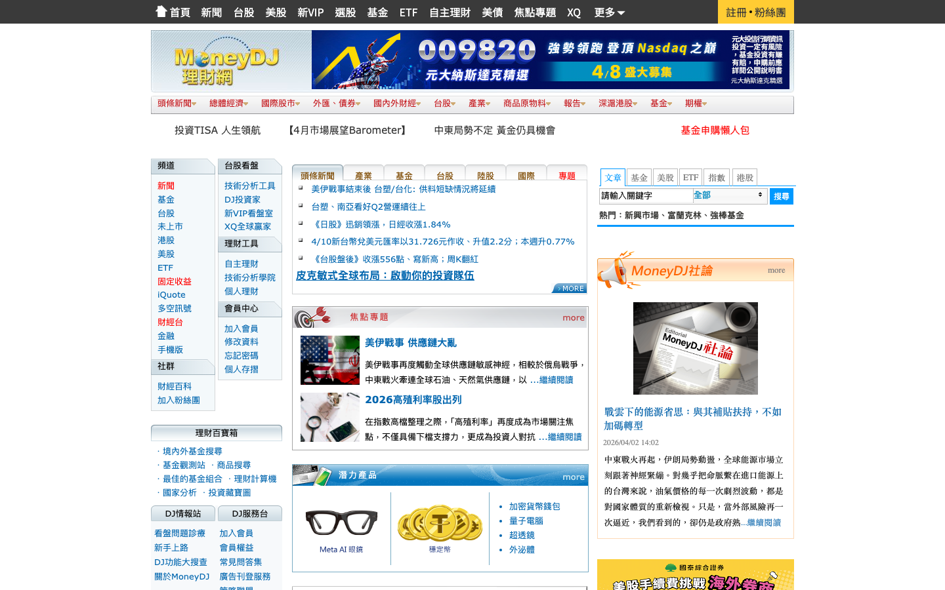Open 境內外基金搜尋 link

tap(192, 451)
